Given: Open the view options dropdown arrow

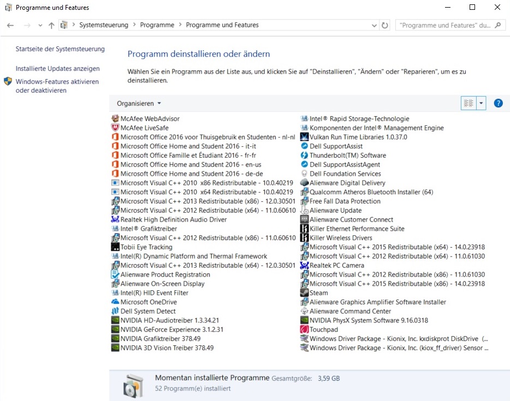Looking at the screenshot, I should pos(481,103).
